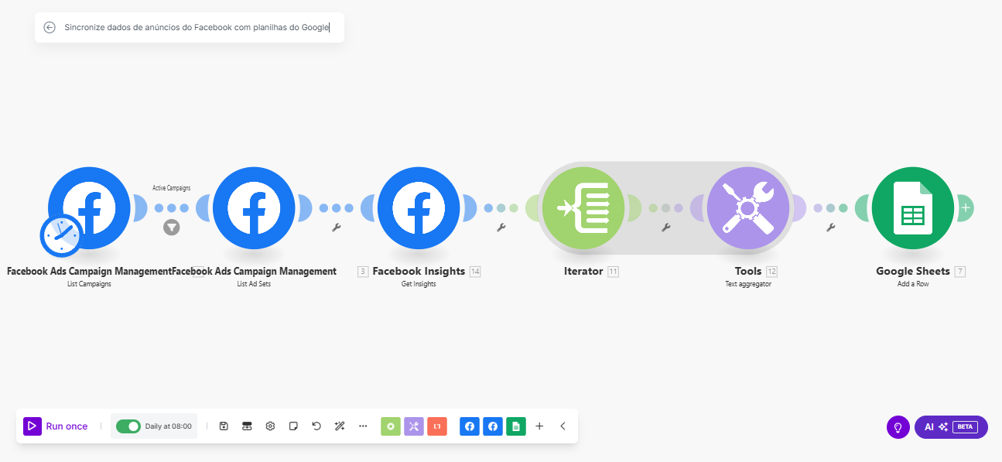Click the List Campaigns subtitle text
The image size is (1002, 462).
(x=89, y=284)
